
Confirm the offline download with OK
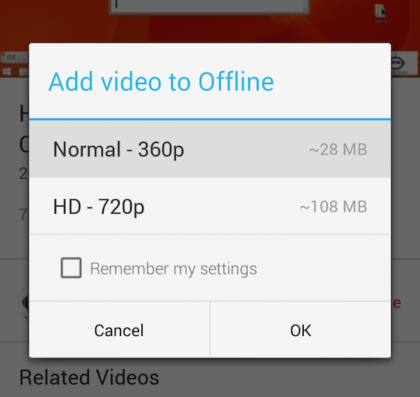300,330
